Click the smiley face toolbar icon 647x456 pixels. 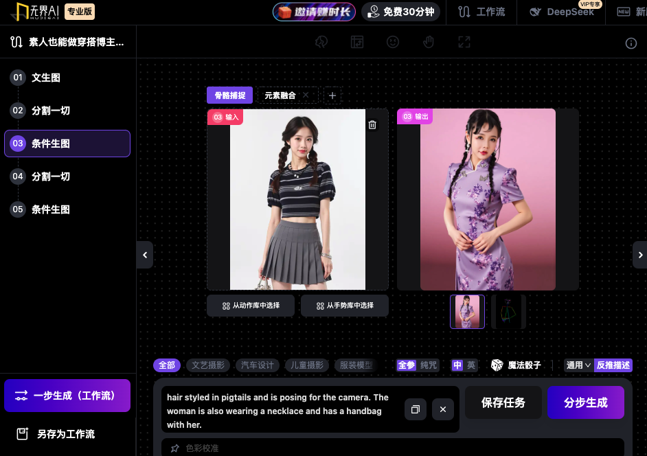click(393, 42)
